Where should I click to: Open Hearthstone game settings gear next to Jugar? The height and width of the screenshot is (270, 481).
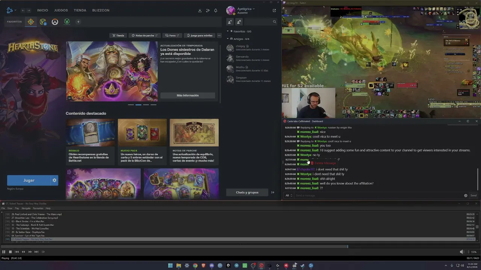54,180
